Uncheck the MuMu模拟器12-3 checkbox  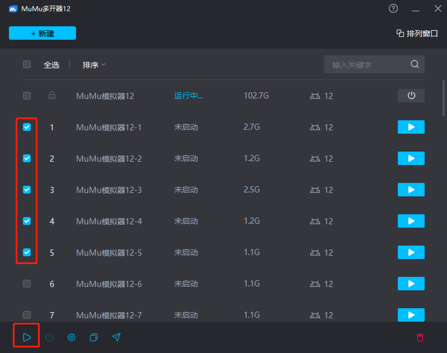coord(27,190)
